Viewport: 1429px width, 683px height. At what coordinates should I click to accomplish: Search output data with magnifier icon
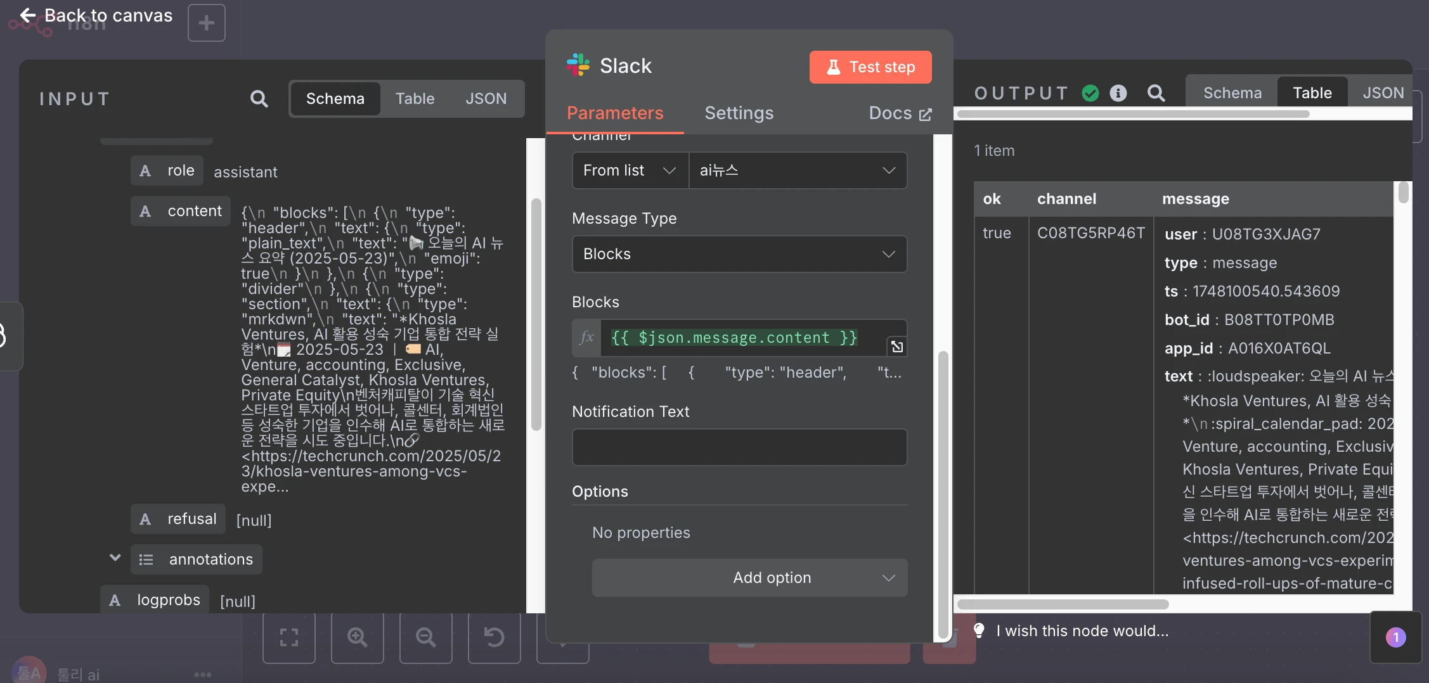pyautogui.click(x=1156, y=93)
